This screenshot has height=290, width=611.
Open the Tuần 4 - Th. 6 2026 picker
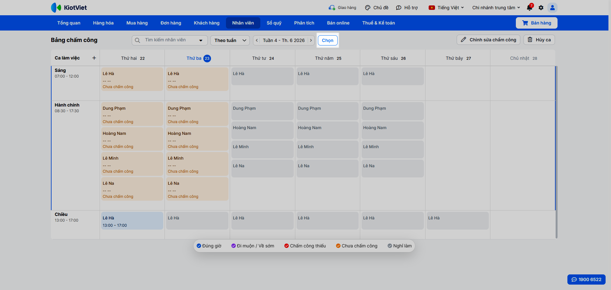pos(284,40)
